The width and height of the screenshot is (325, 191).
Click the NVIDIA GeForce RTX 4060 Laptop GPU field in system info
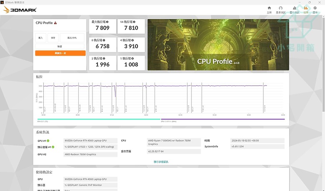90,141
